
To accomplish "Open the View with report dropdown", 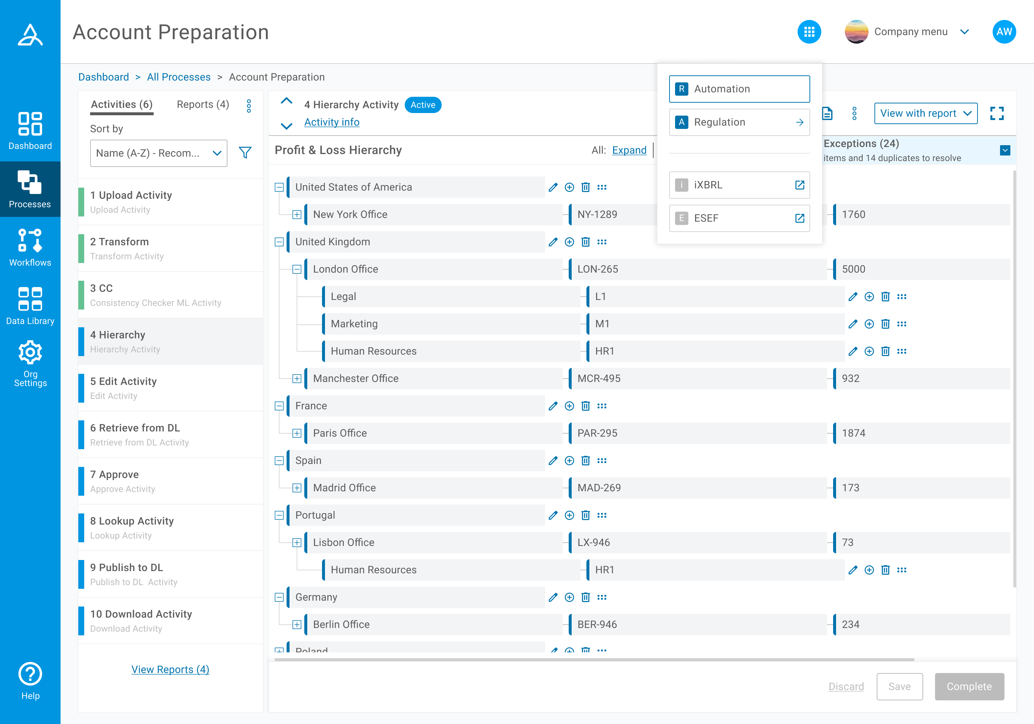I will pyautogui.click(x=925, y=113).
